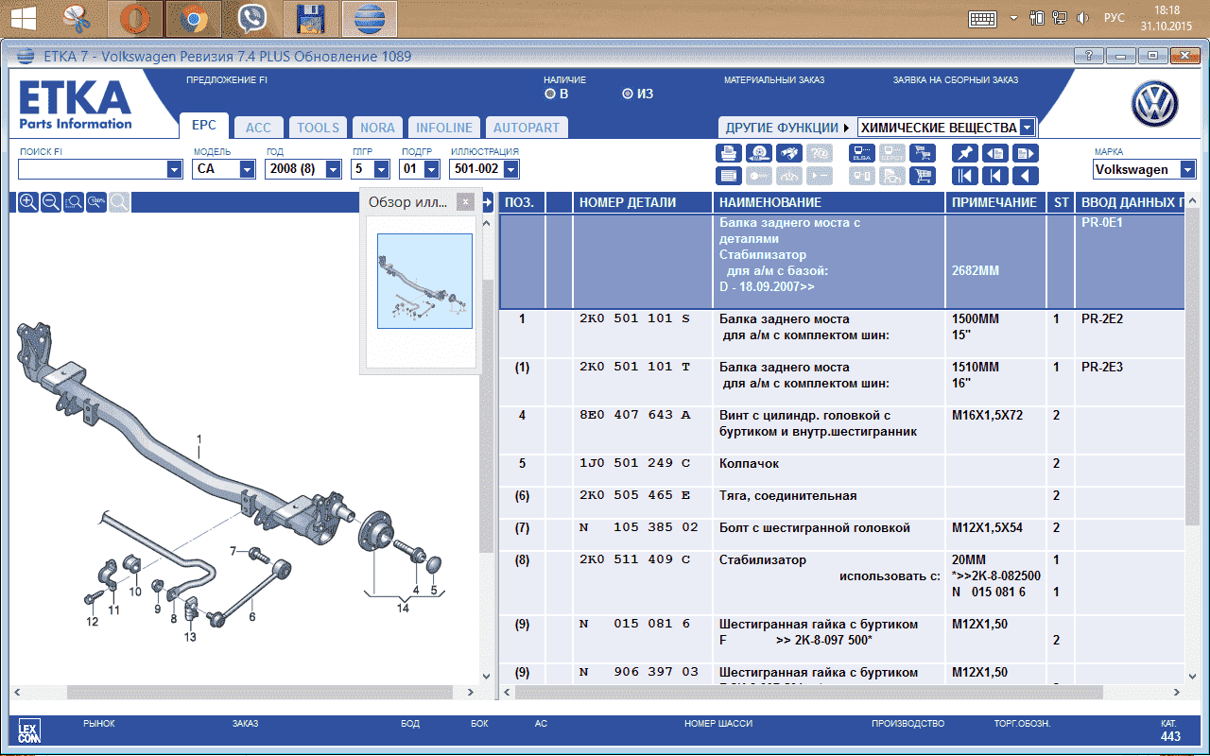Open the ПОДГР 01 dropdown

(x=431, y=169)
